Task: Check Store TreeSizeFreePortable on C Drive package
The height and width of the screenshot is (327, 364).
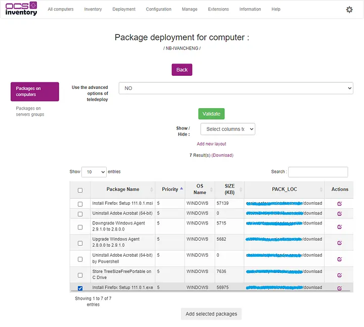Action: tap(80, 275)
